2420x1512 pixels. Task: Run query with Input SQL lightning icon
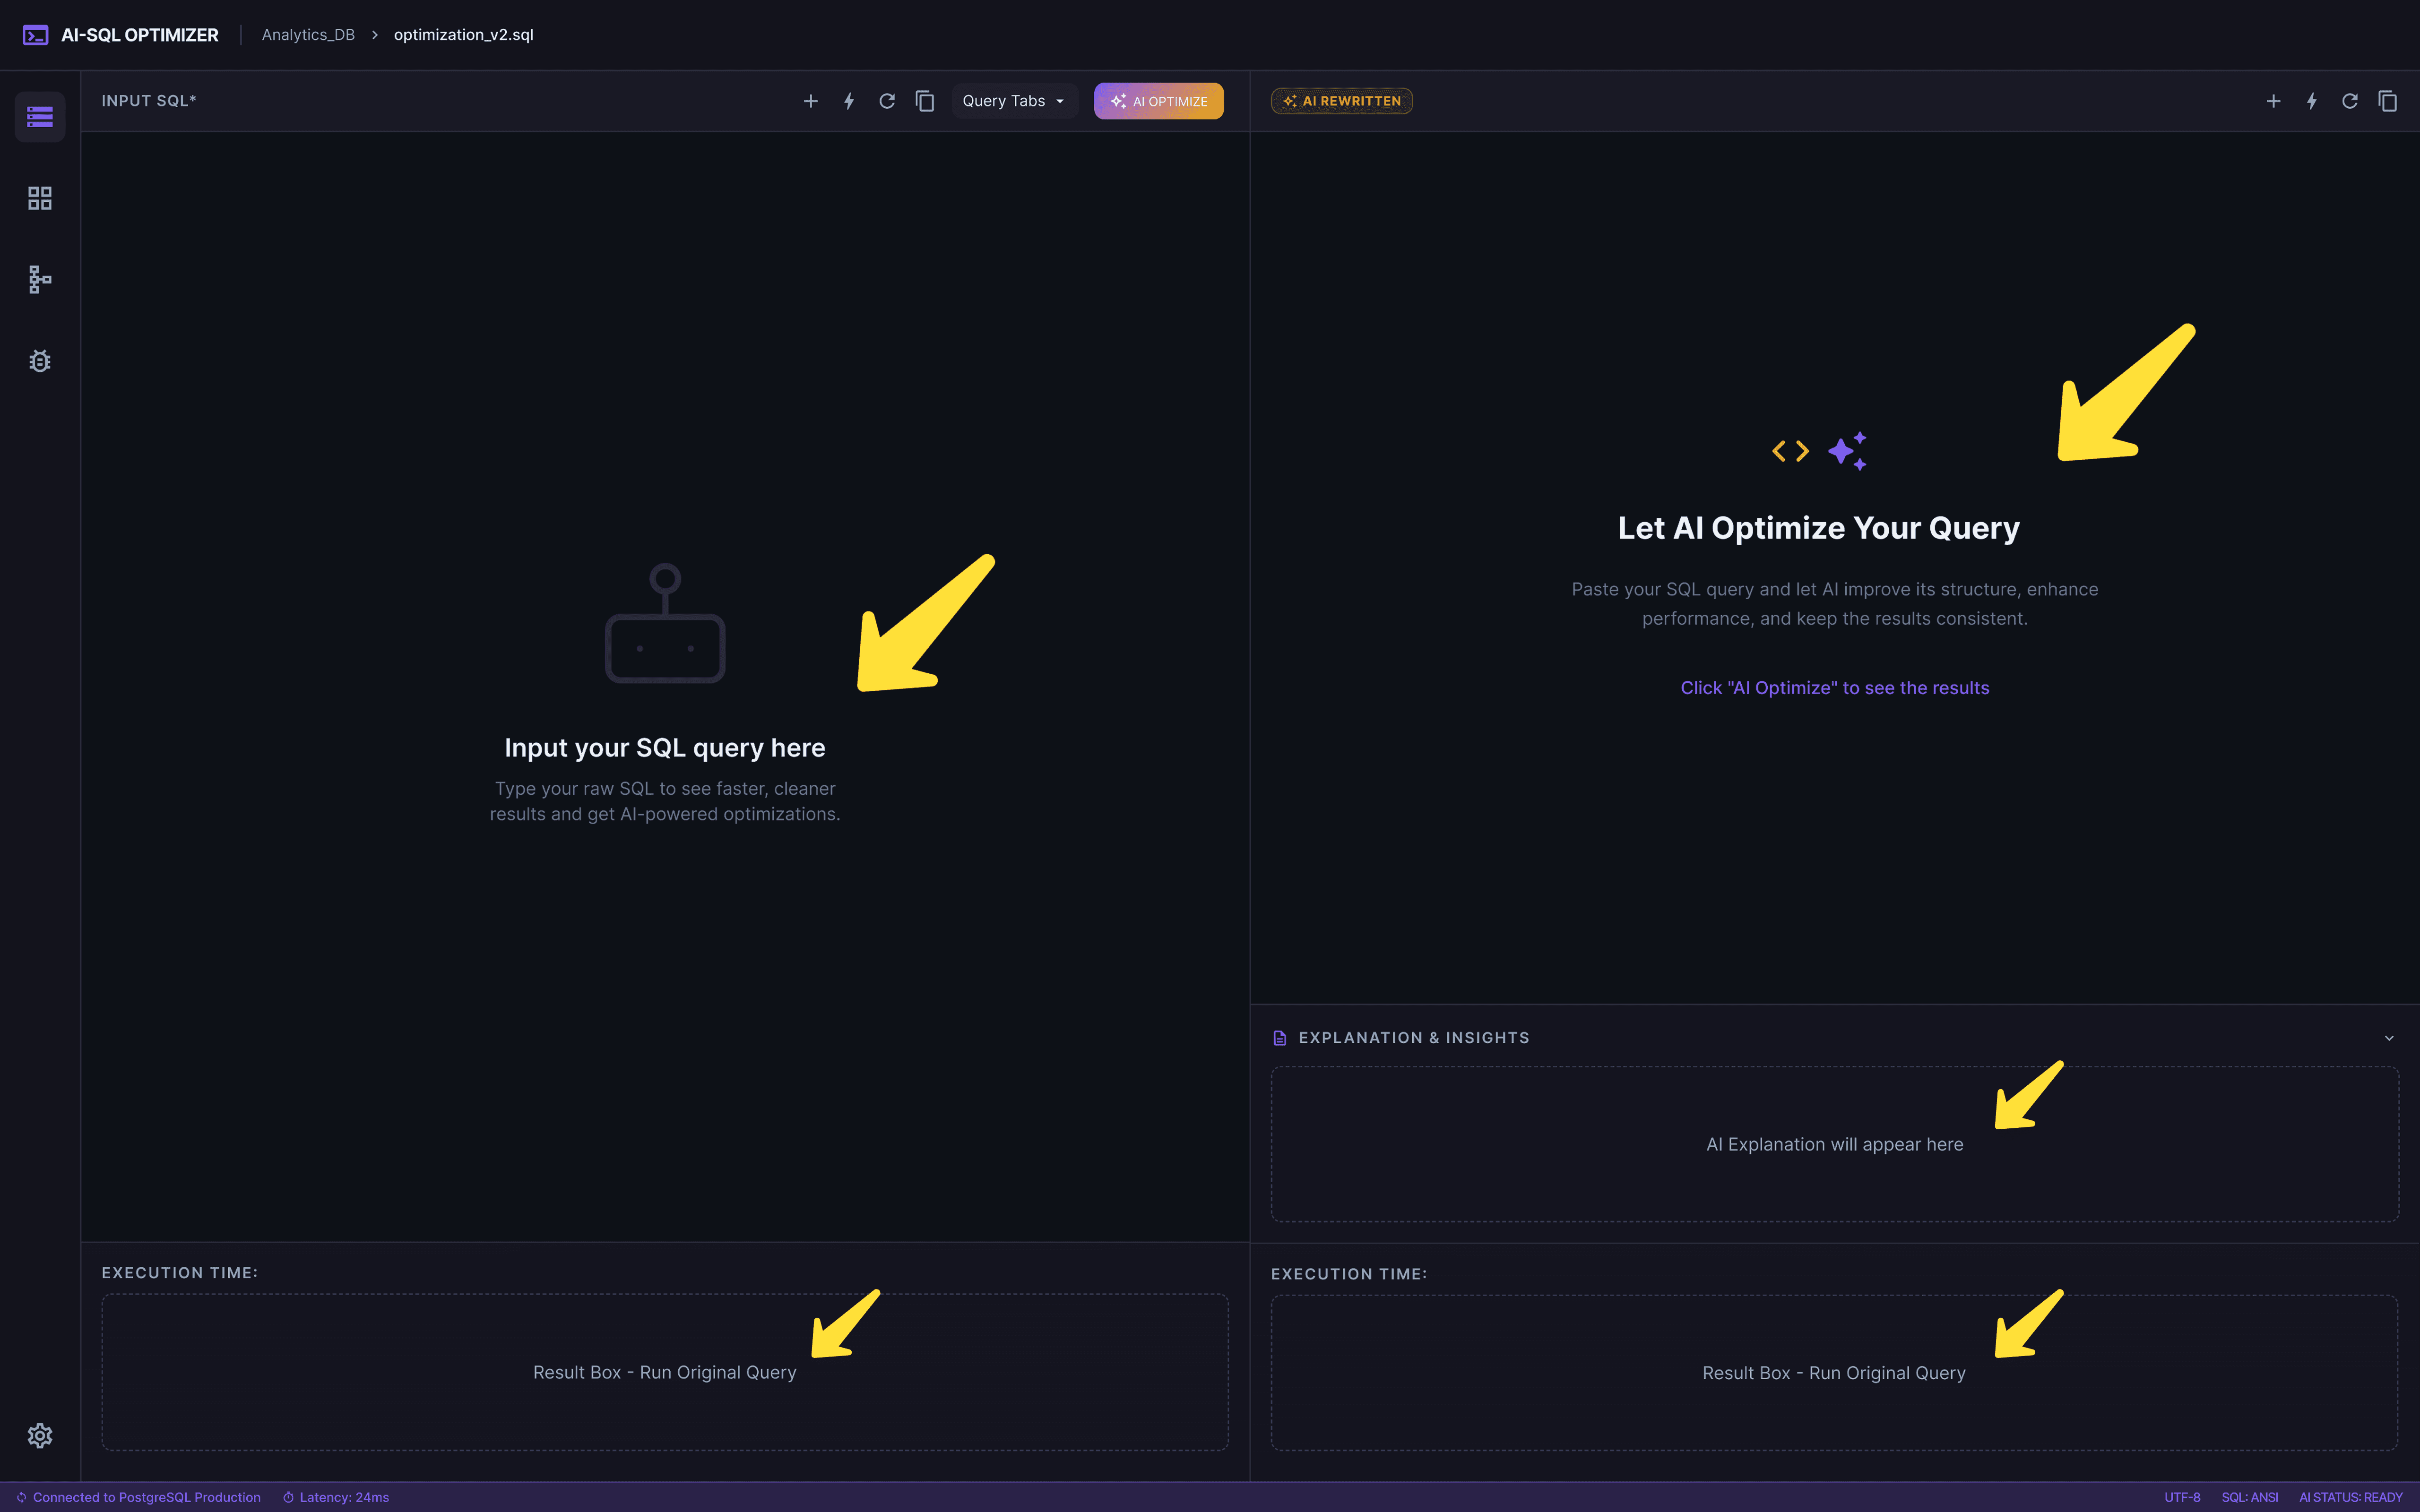848,101
